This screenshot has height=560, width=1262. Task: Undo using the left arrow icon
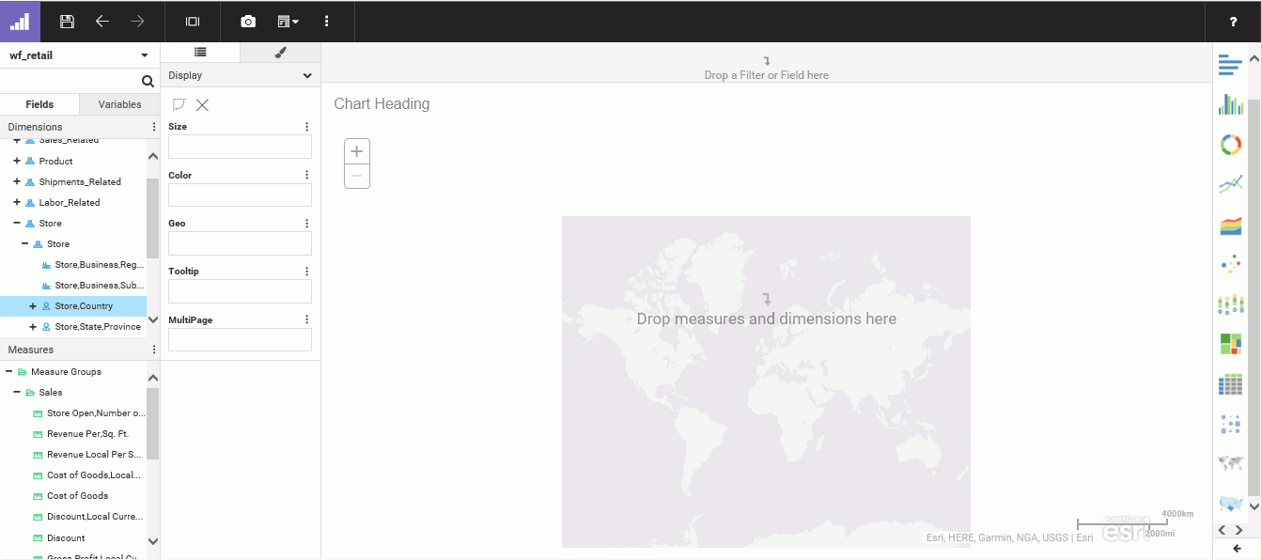(x=102, y=21)
